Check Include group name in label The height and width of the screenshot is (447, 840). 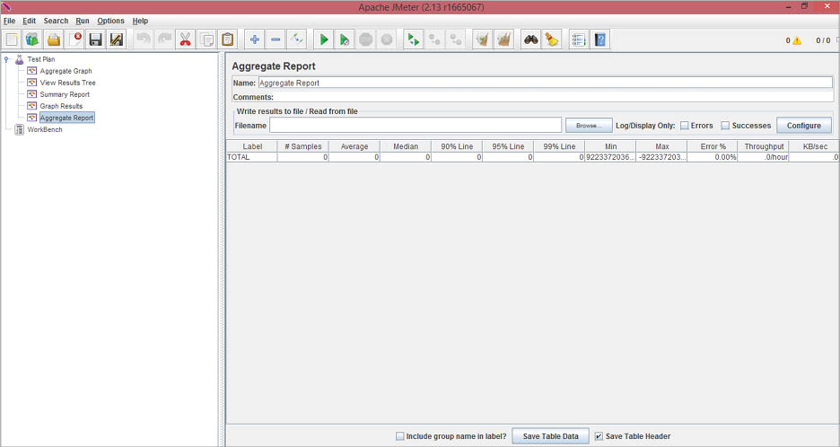[400, 436]
